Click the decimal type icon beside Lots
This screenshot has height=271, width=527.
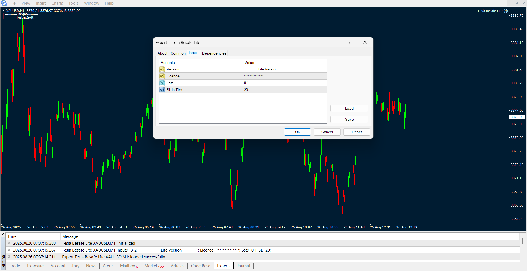[x=162, y=83]
